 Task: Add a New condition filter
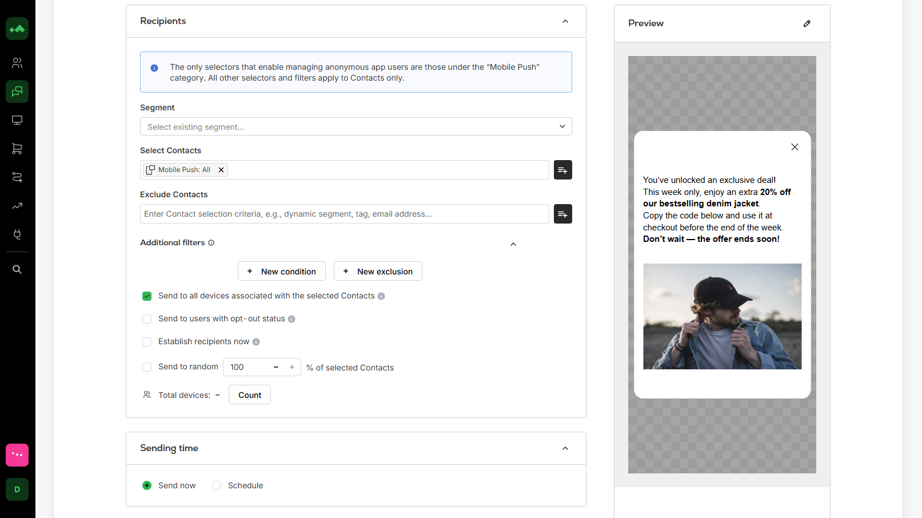click(282, 271)
